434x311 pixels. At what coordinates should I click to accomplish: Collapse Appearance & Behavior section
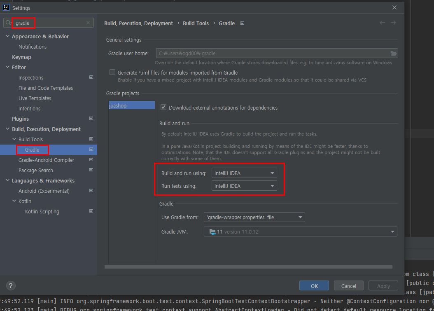8,36
